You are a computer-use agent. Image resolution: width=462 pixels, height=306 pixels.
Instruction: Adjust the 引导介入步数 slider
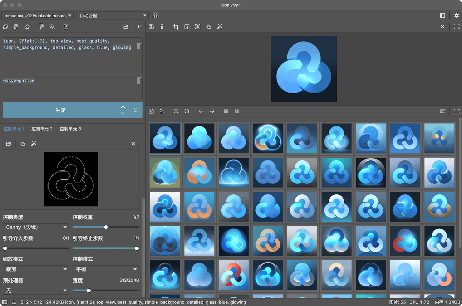pos(36,248)
